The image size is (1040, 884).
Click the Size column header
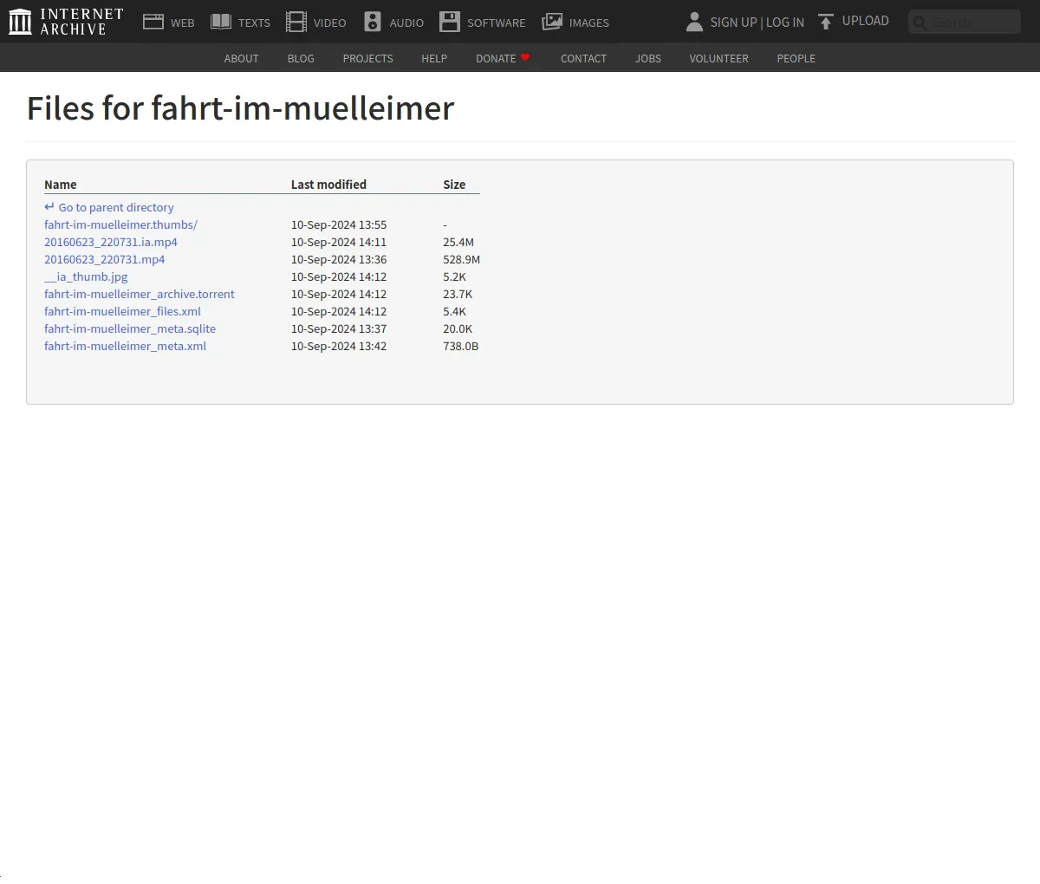tap(454, 184)
